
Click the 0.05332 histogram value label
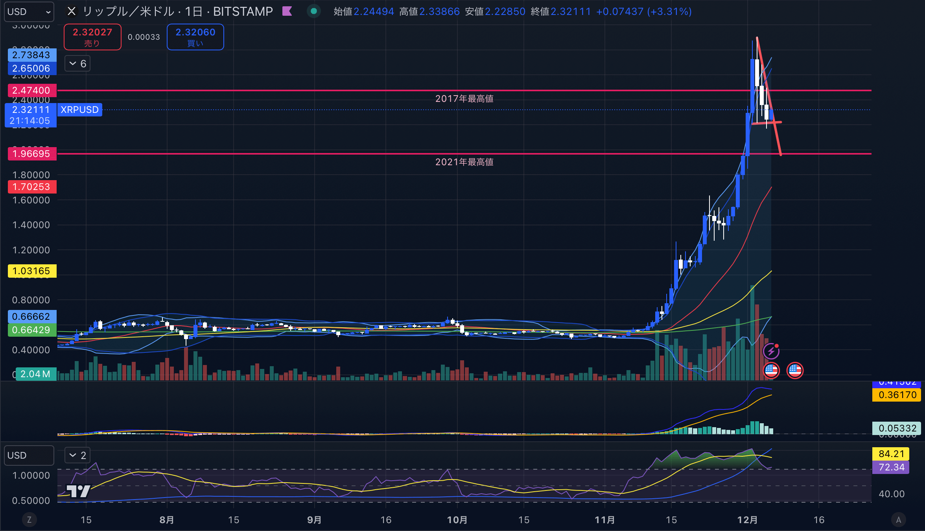tap(897, 428)
